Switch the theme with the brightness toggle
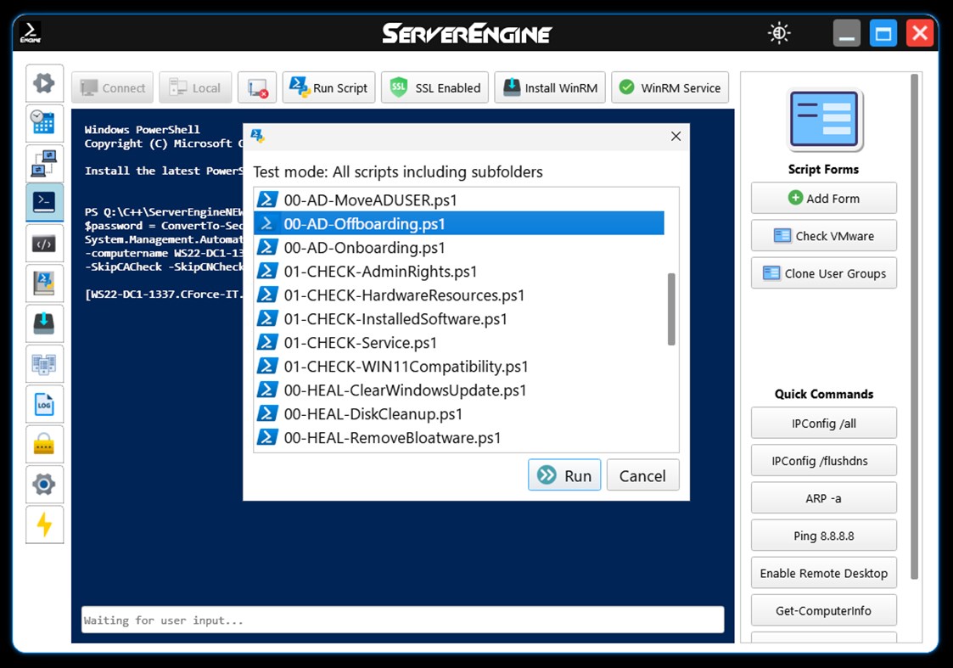This screenshot has height=668, width=953. point(778,32)
